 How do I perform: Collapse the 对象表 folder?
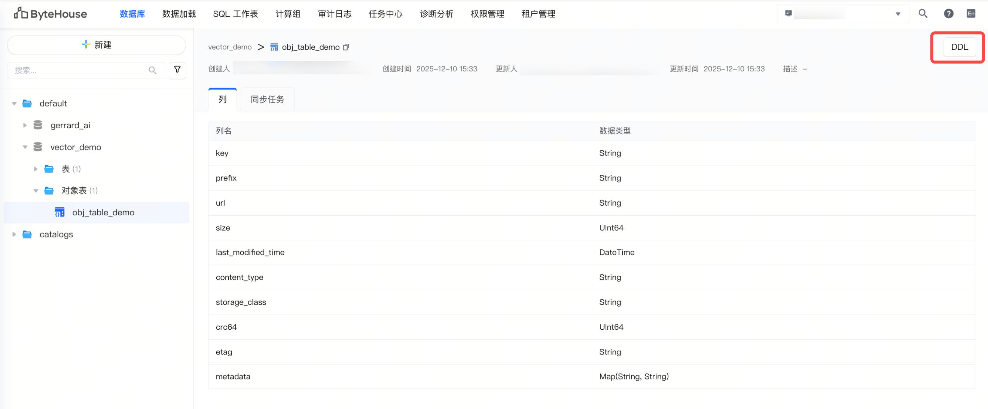tap(36, 191)
